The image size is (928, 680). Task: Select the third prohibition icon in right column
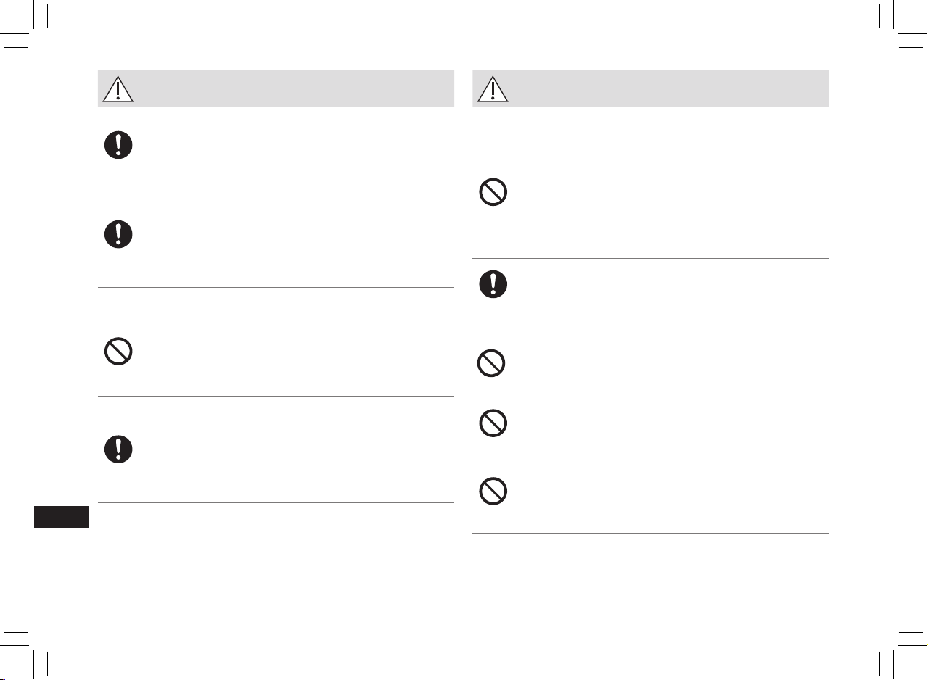(x=493, y=423)
